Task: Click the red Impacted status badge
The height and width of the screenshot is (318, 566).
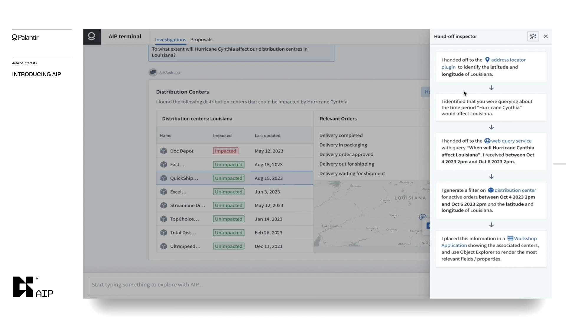Action: [x=226, y=151]
